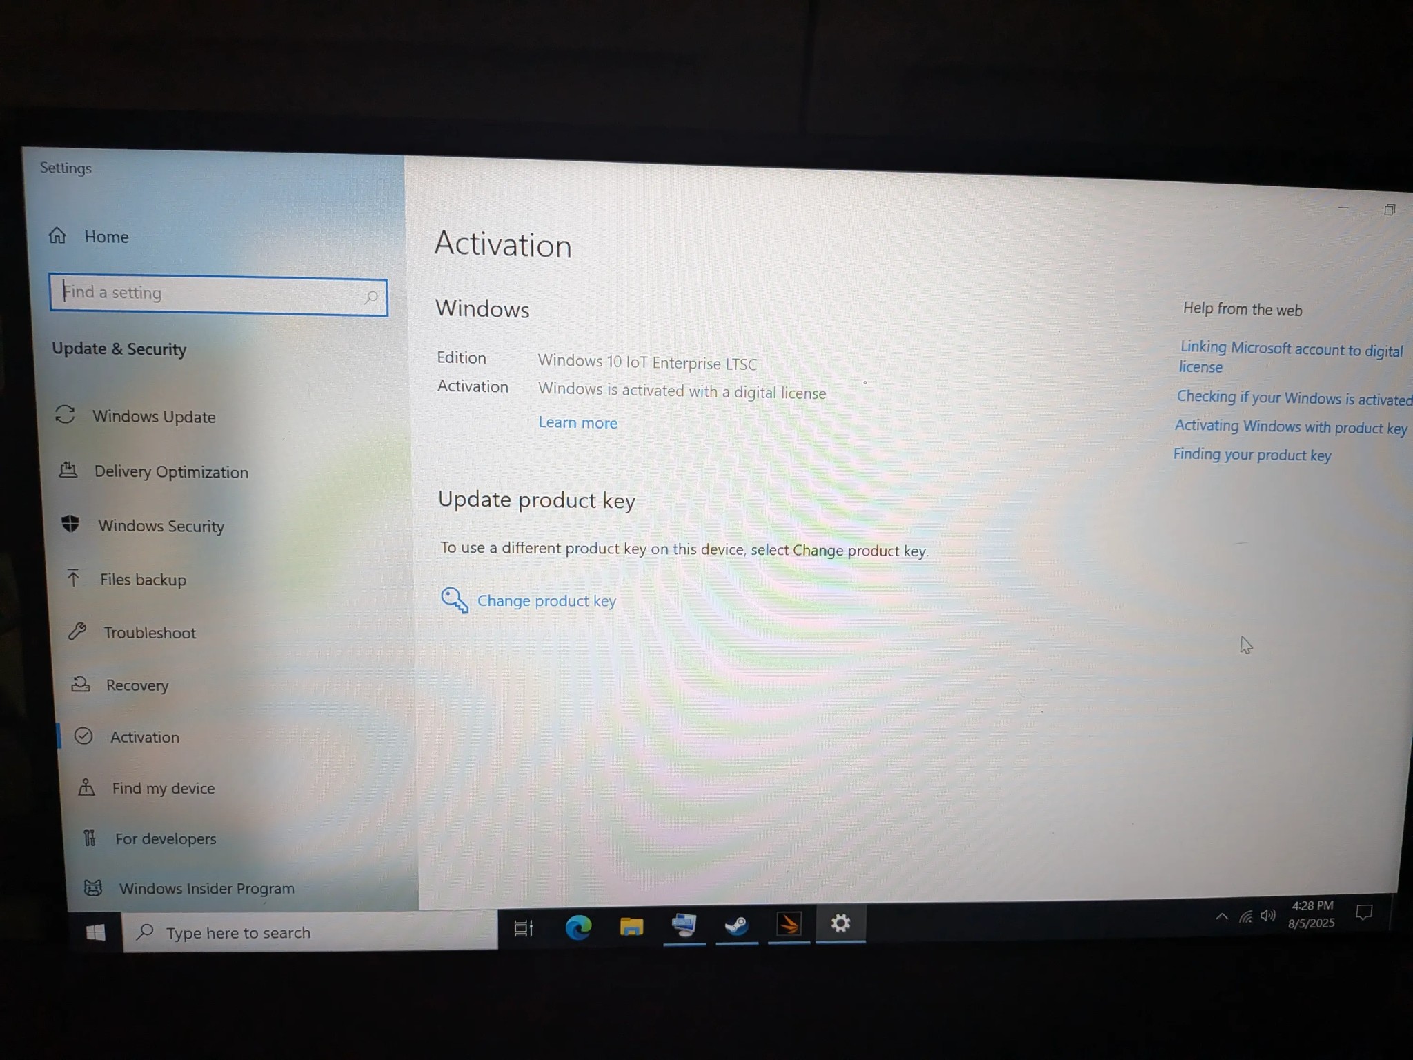The height and width of the screenshot is (1060, 1413).
Task: Click the Troubleshoot wrench icon
Action: pyautogui.click(x=77, y=631)
